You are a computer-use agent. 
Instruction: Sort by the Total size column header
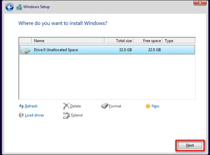[119, 41]
